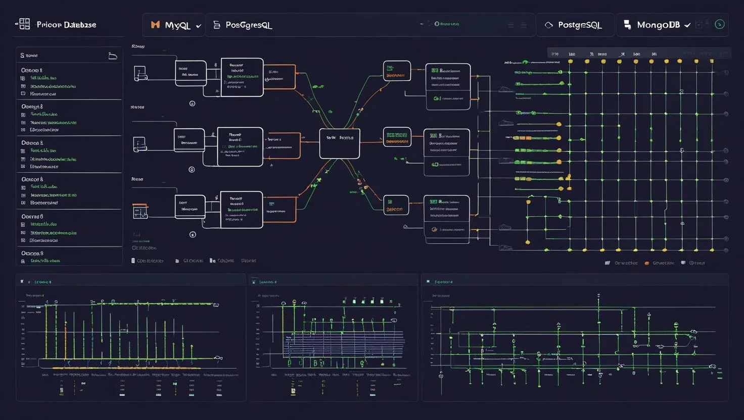Image resolution: width=744 pixels, height=420 pixels.
Task: Select the top orange-outlined node in left diagram
Action: pyautogui.click(x=280, y=76)
